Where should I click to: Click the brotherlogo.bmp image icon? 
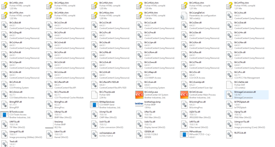139,104
